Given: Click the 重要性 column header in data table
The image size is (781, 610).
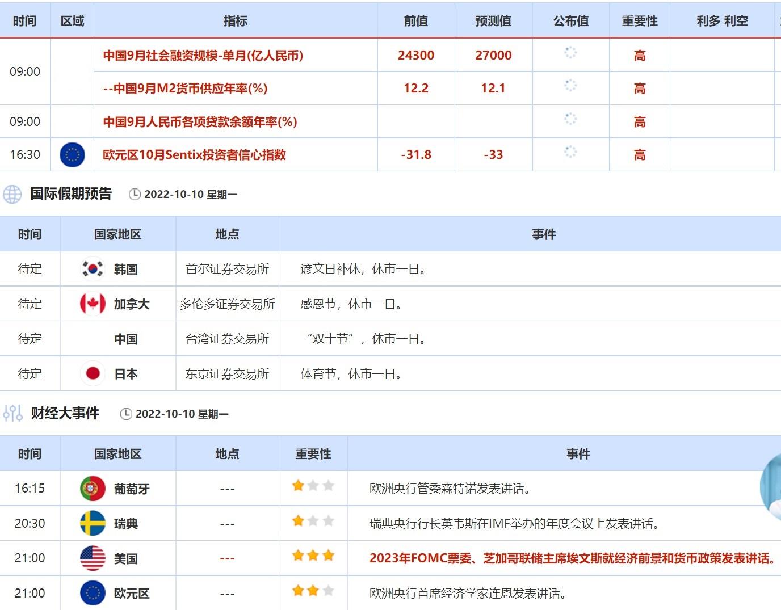Looking at the screenshot, I should click(x=640, y=21).
